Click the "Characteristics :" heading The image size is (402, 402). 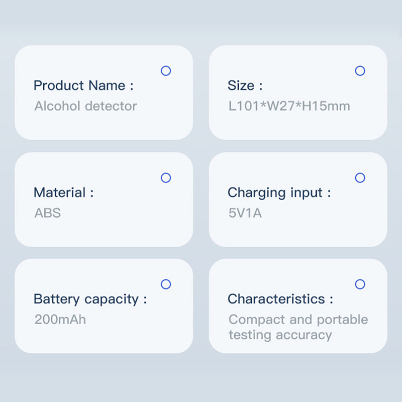click(x=280, y=299)
